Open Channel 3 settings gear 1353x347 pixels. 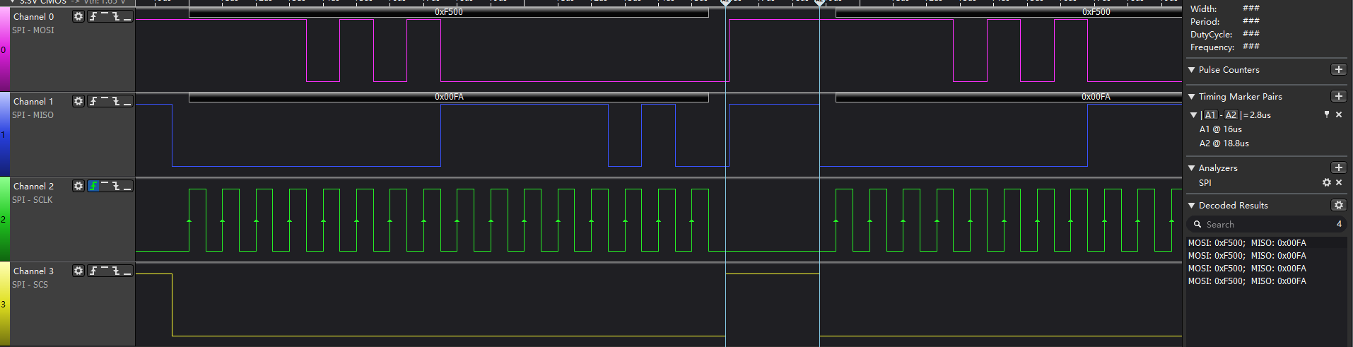78,271
